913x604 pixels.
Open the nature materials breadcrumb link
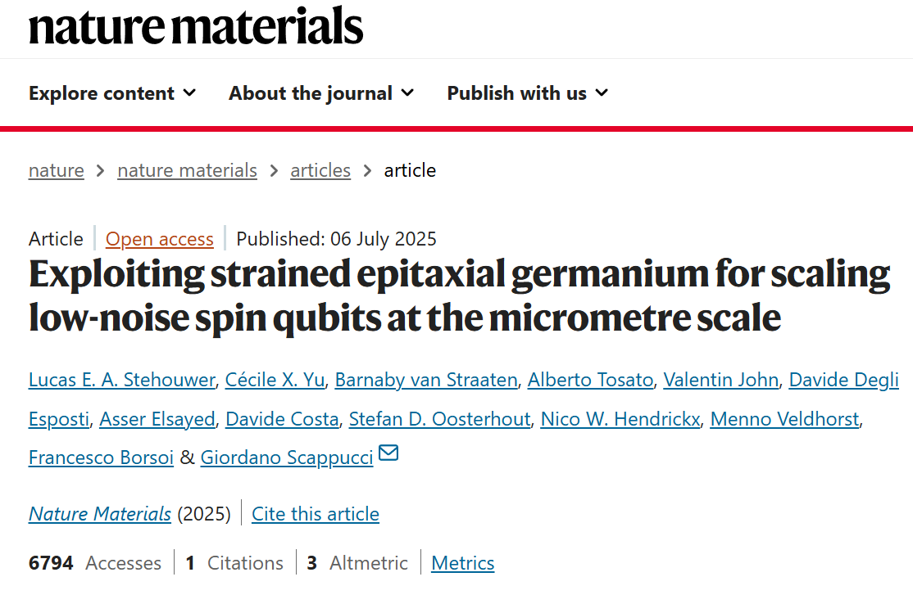[x=187, y=170]
